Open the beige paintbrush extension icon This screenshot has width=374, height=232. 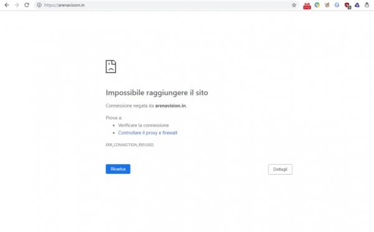[x=327, y=5]
